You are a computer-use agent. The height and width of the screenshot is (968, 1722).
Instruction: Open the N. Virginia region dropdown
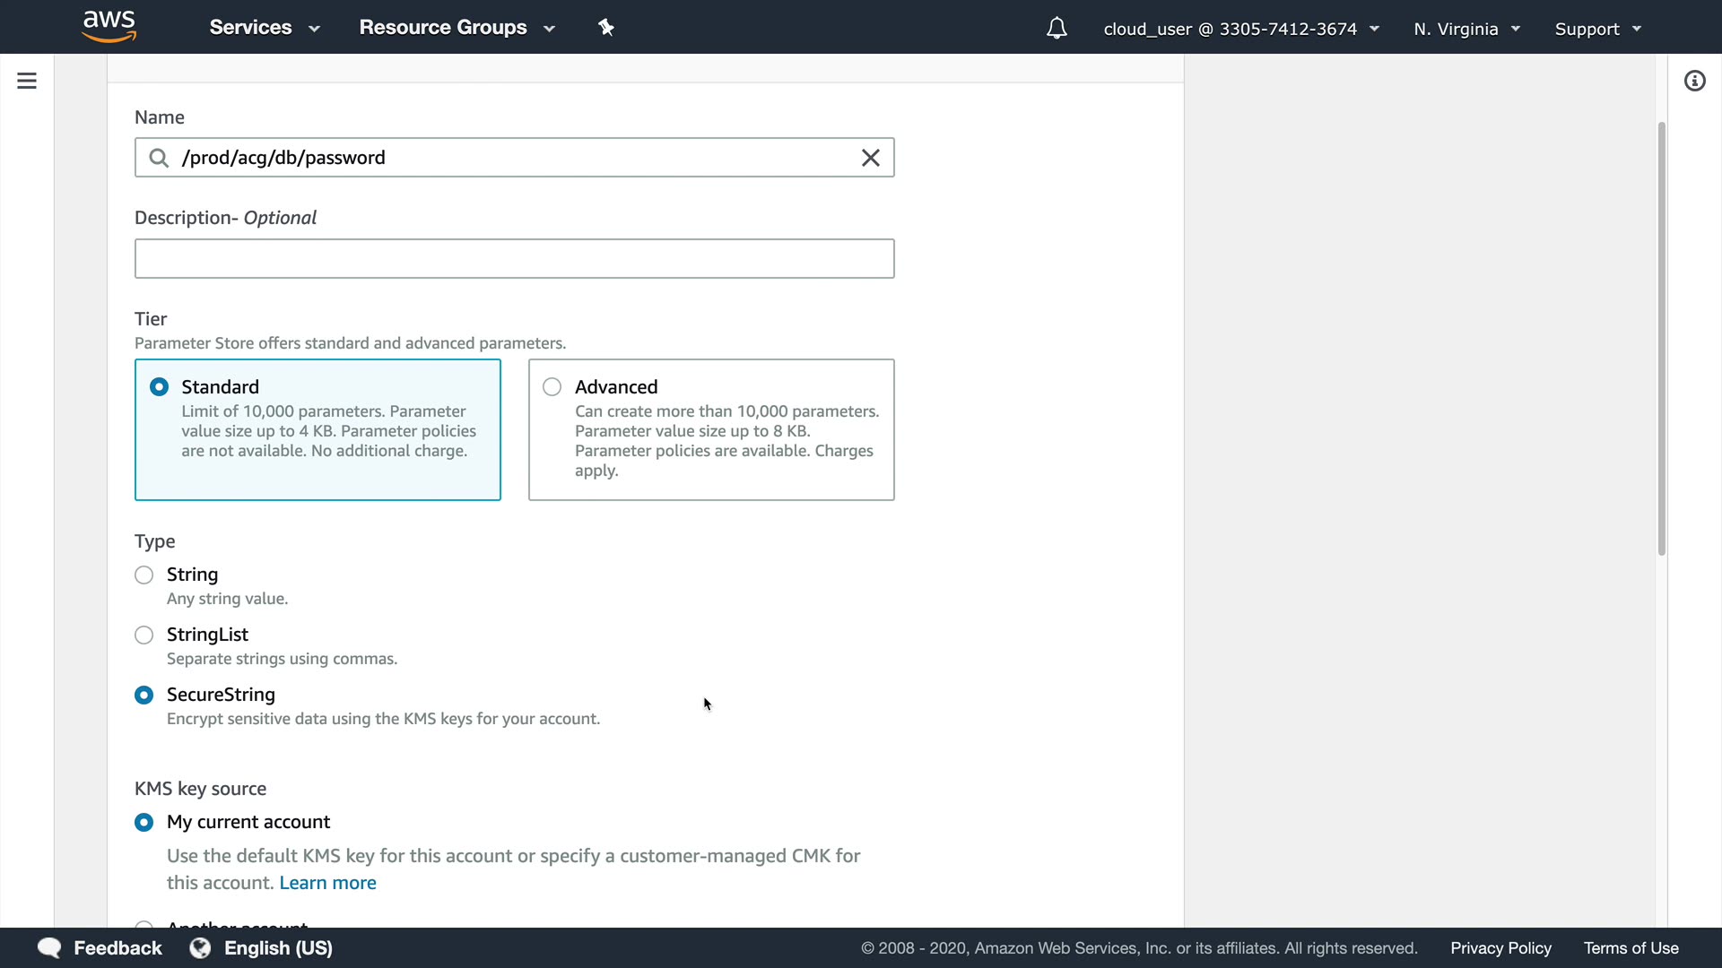pyautogui.click(x=1466, y=29)
